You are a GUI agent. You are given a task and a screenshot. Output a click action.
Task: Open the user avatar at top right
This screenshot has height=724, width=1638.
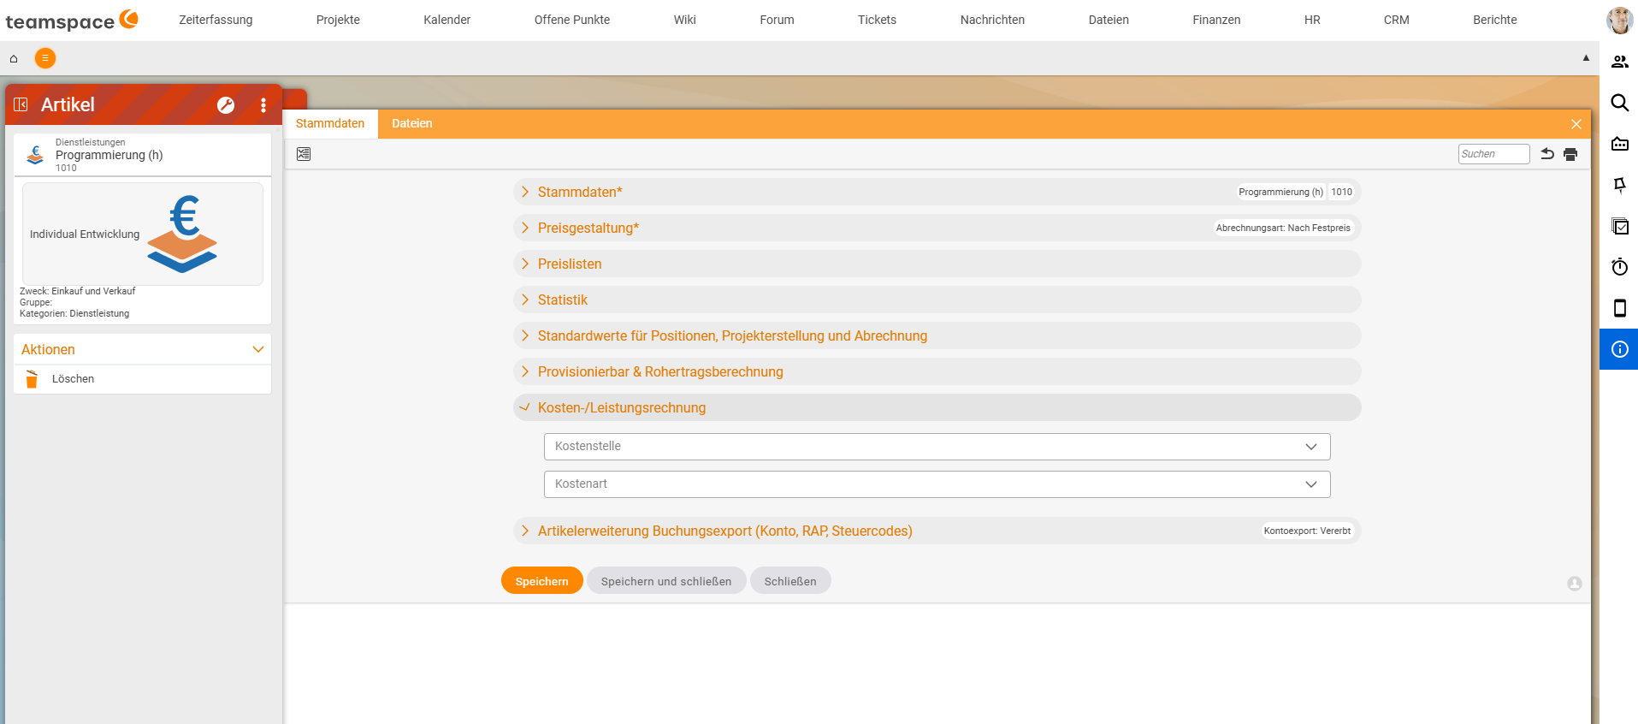(x=1619, y=20)
